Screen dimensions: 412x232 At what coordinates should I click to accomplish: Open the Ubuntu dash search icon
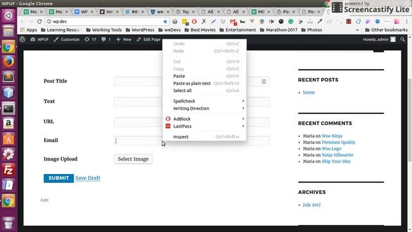click(x=8, y=15)
